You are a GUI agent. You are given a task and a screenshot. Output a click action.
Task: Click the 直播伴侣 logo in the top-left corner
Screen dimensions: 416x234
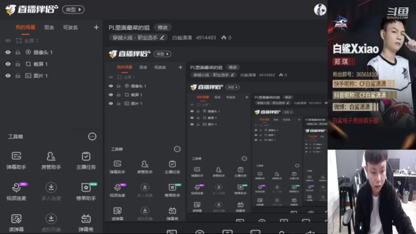[32, 9]
